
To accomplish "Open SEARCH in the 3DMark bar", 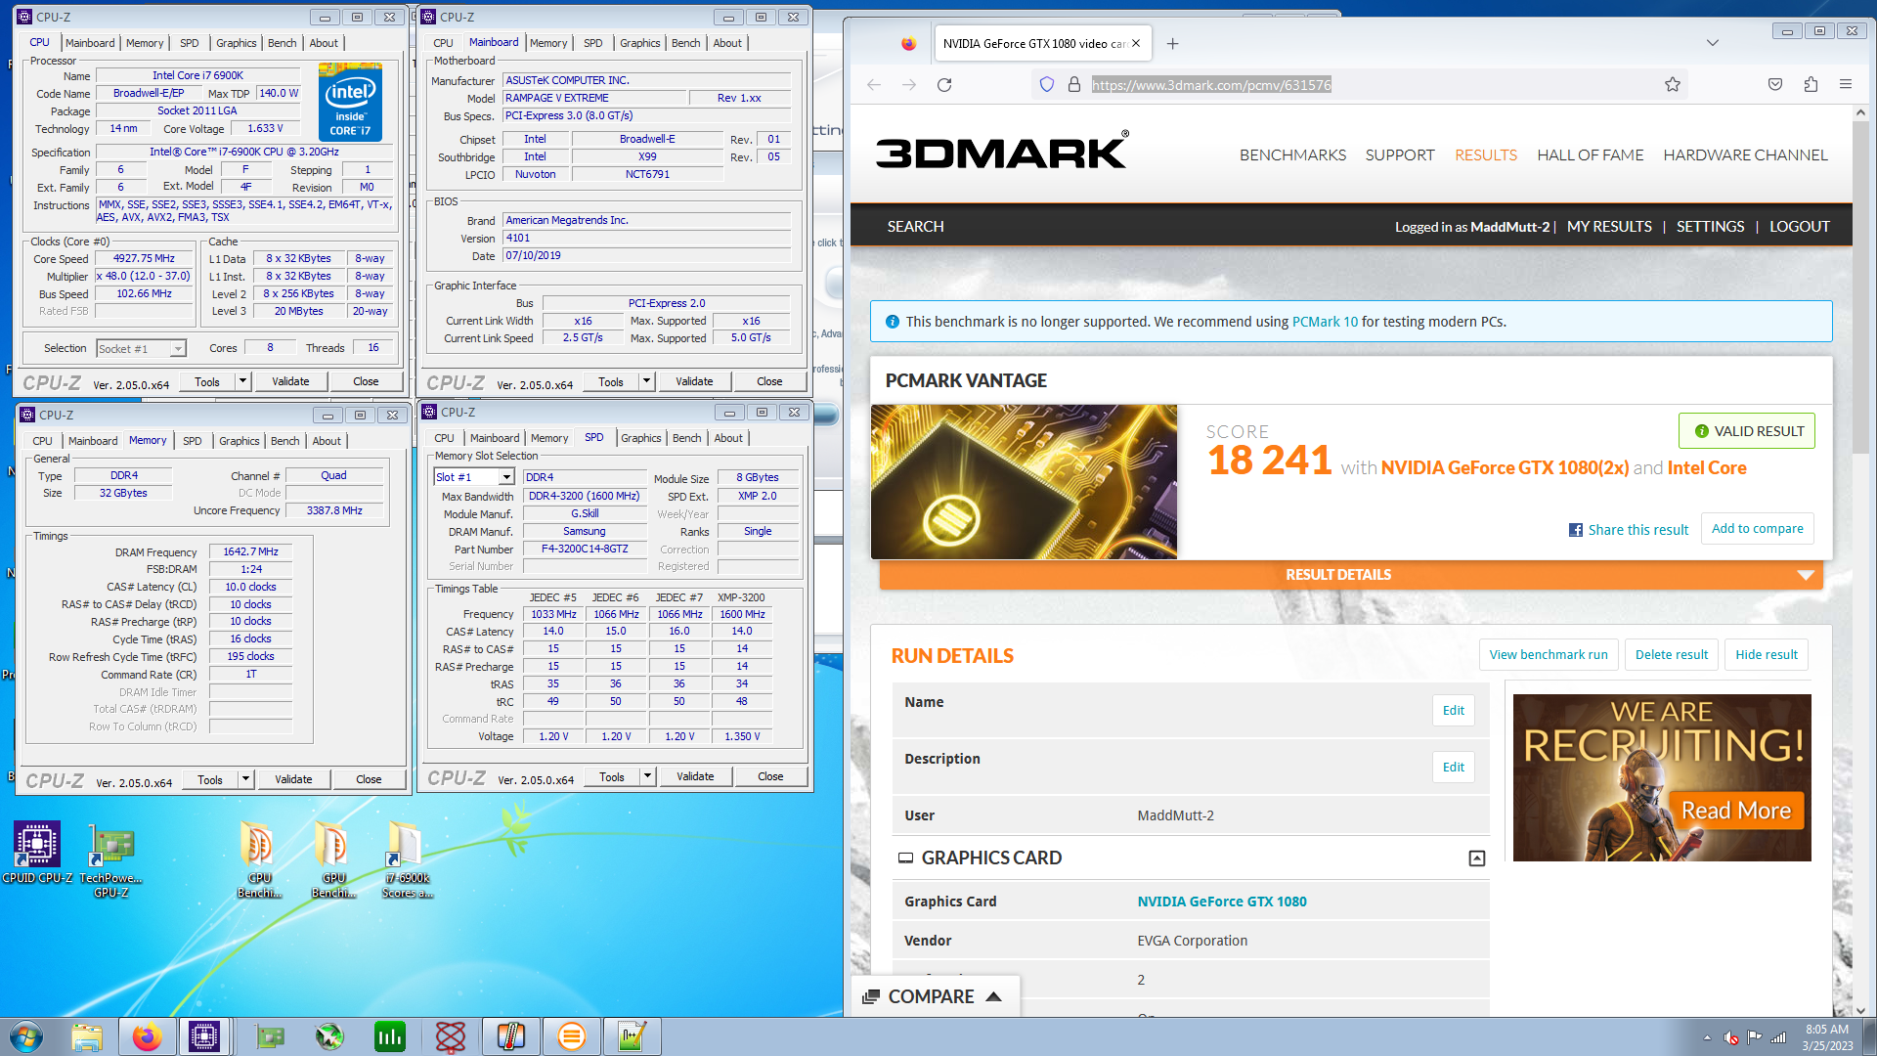I will (x=915, y=226).
